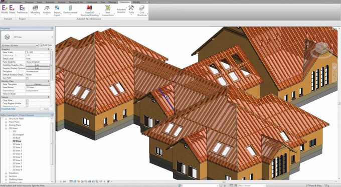Select the 3D cropped view in browser
Image resolution: width=341 pixels, height=187 pixels.
point(18,135)
